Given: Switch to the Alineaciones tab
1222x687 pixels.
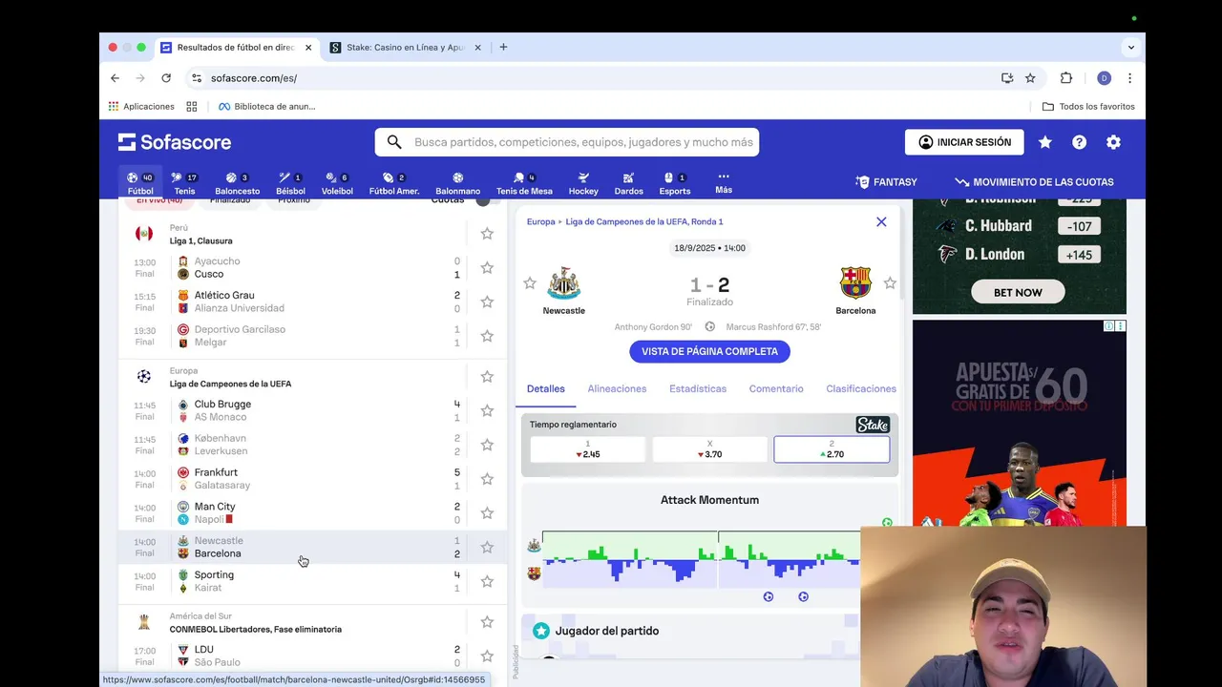Looking at the screenshot, I should coord(617,388).
